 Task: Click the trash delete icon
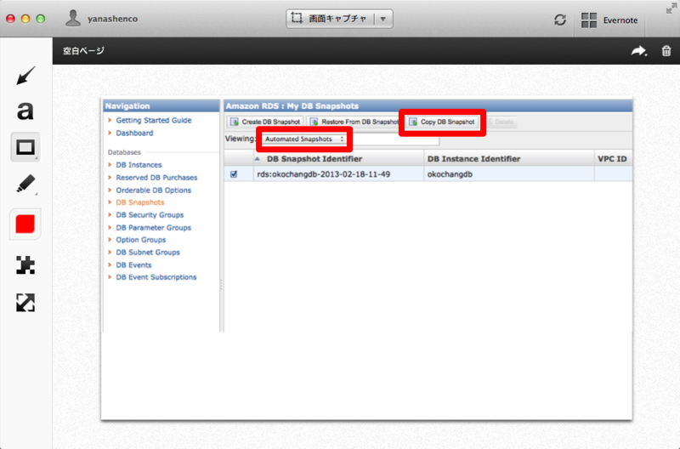click(666, 51)
